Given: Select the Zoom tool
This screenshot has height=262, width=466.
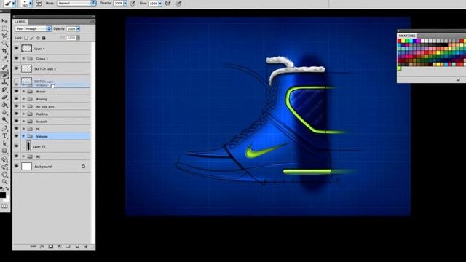Looking at the screenshot, I should pos(4,182).
